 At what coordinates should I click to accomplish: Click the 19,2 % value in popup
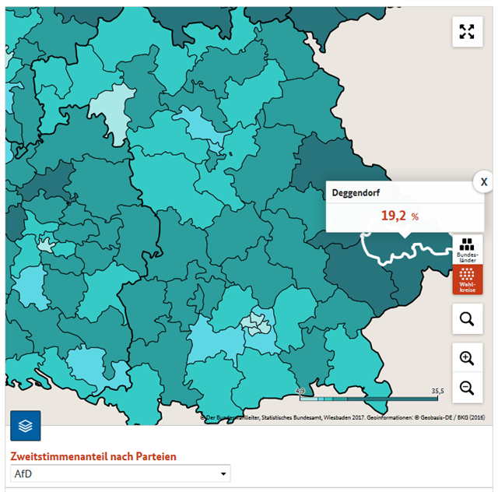[x=399, y=216]
